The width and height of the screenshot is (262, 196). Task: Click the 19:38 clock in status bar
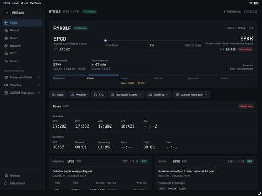(x=7, y=3)
